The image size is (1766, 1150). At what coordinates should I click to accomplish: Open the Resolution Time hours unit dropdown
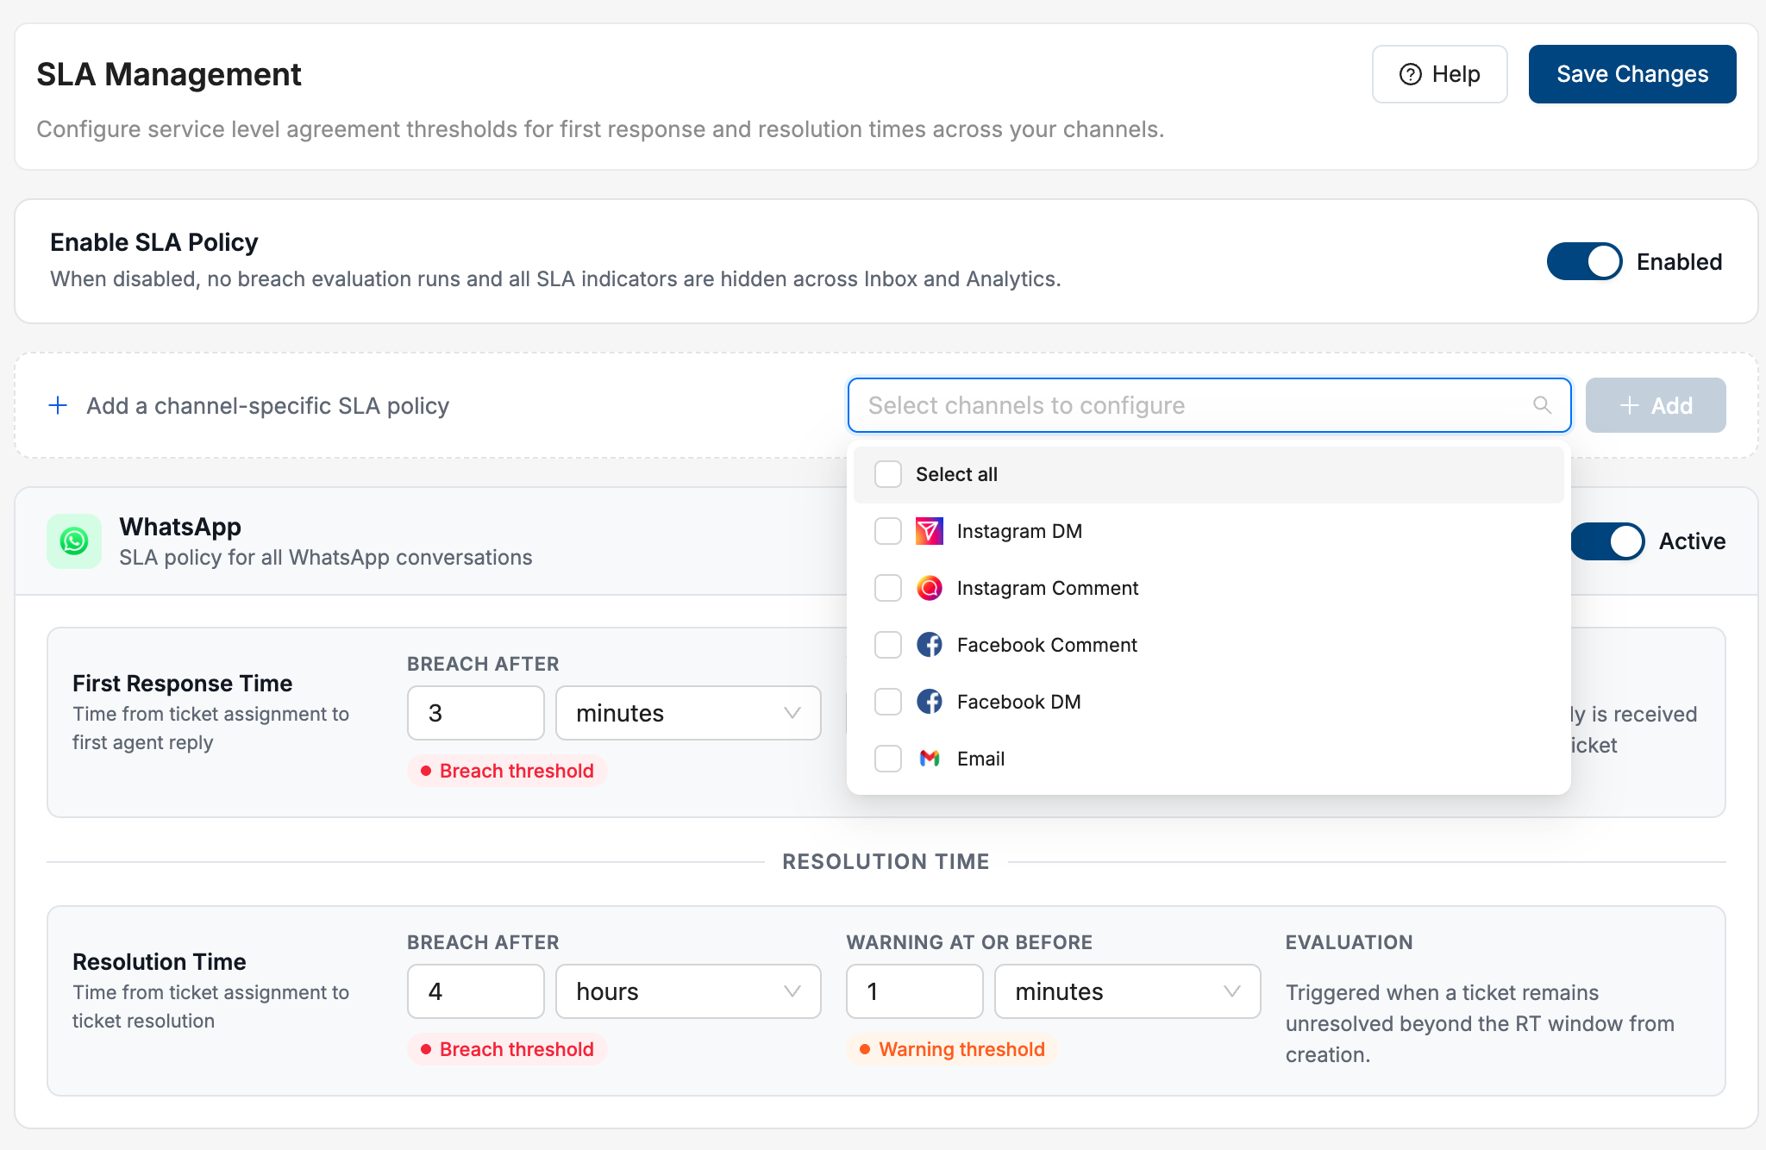[x=688, y=991]
